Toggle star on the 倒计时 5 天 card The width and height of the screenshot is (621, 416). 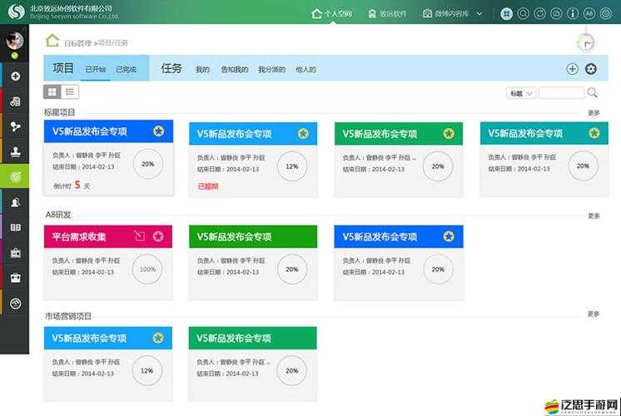coord(158,131)
